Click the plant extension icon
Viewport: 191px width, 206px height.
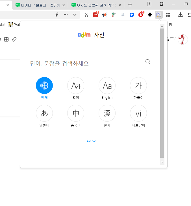click(113, 15)
